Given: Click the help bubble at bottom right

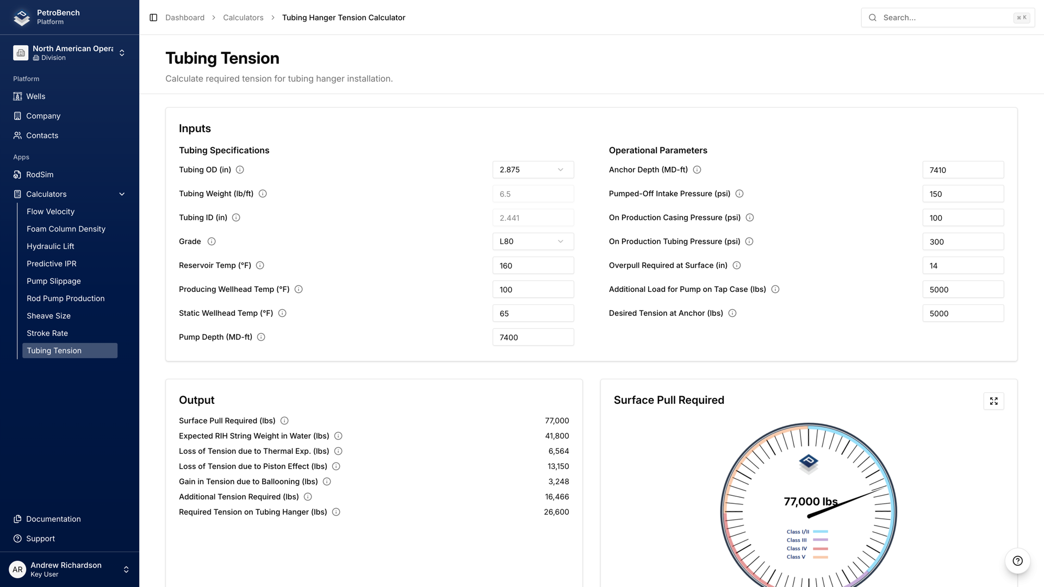Looking at the screenshot, I should [1017, 561].
